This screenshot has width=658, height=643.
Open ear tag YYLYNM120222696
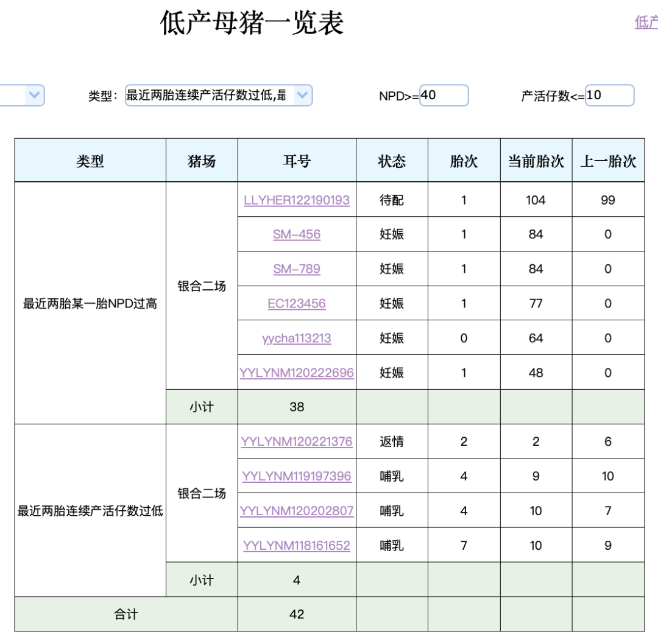coord(297,373)
